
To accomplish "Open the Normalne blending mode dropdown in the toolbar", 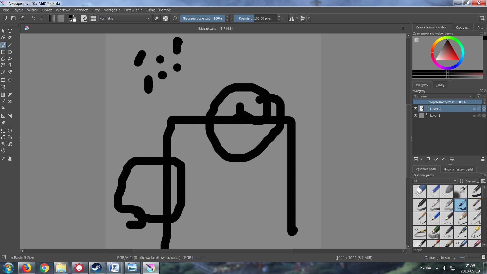I will coord(124,18).
